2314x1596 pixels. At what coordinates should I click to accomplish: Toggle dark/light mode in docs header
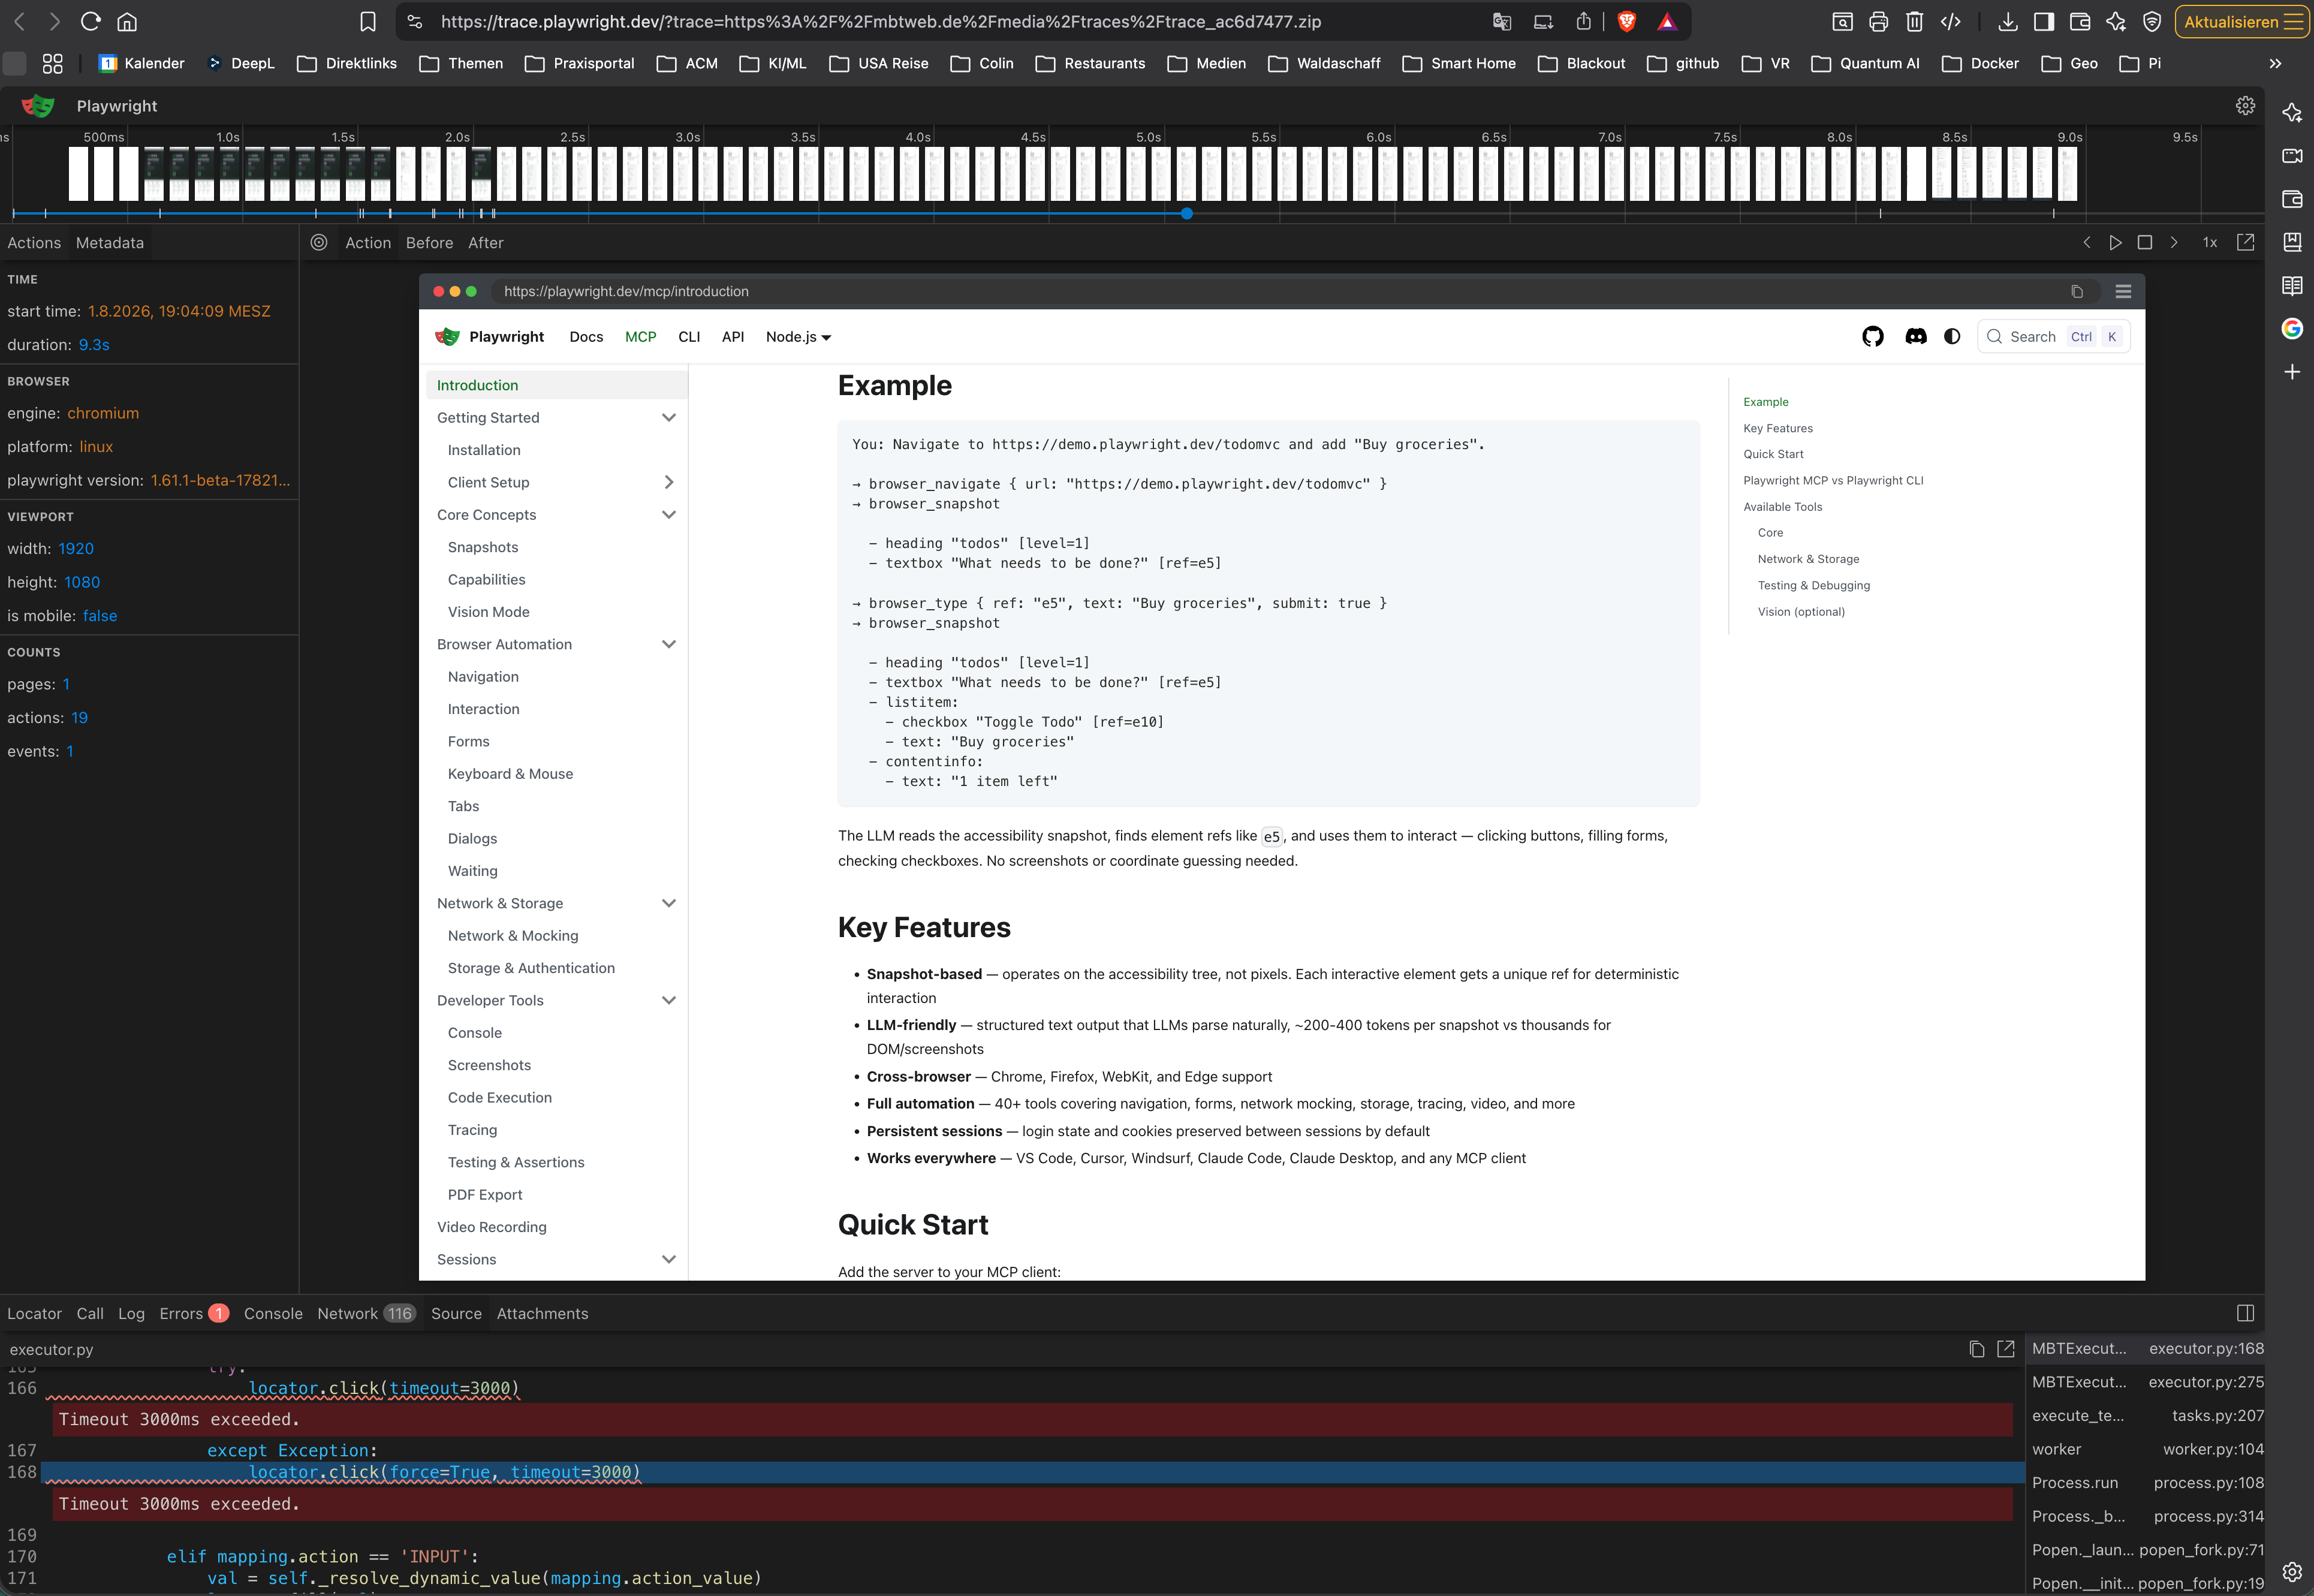pyautogui.click(x=1952, y=337)
